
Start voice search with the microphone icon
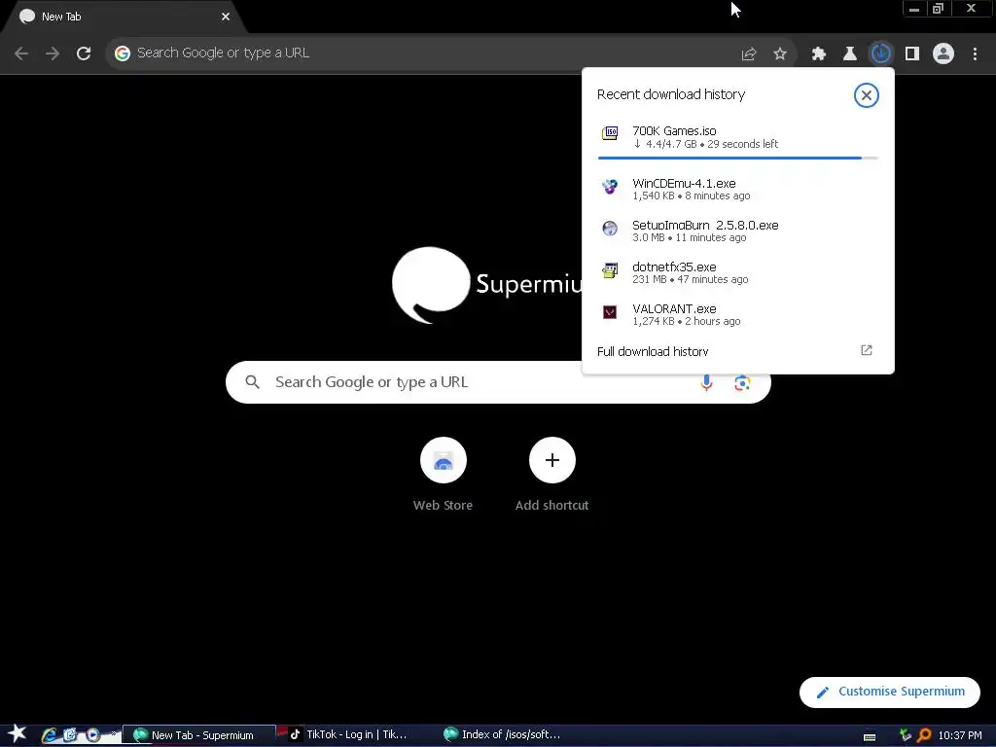(706, 382)
